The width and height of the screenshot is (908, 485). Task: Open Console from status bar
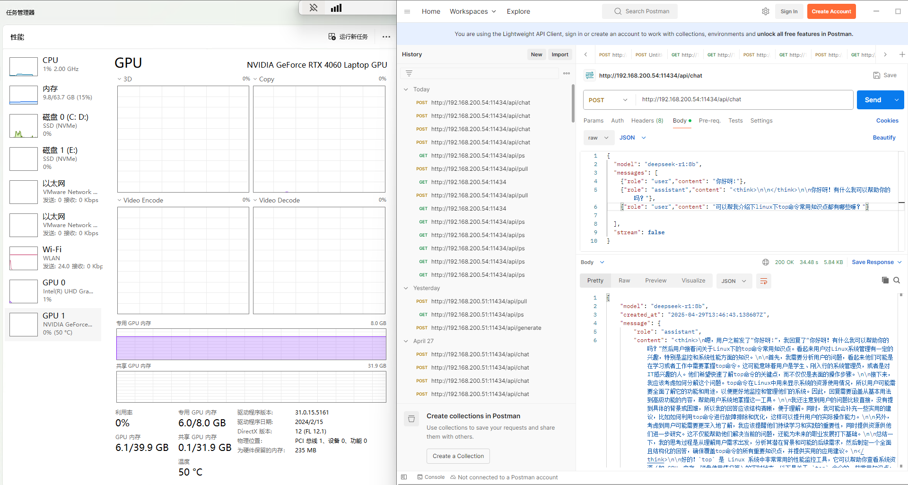(x=431, y=477)
